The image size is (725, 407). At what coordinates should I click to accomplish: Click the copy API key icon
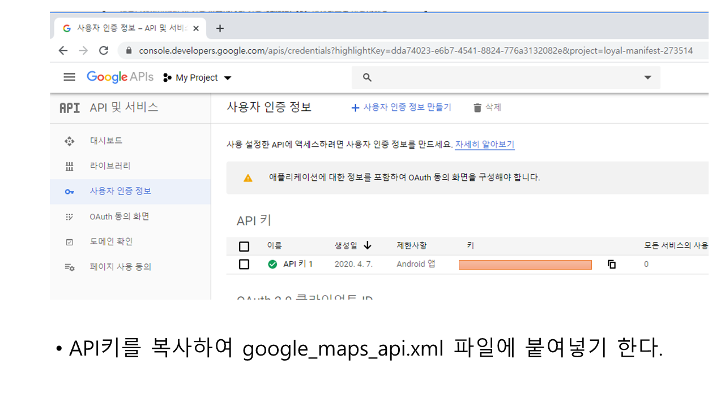612,264
